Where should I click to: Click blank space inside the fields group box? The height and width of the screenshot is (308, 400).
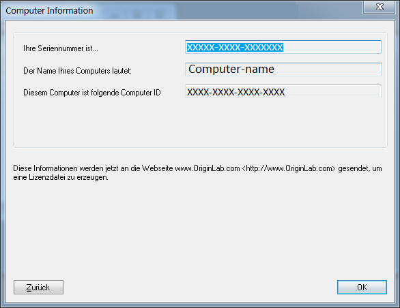click(200, 122)
